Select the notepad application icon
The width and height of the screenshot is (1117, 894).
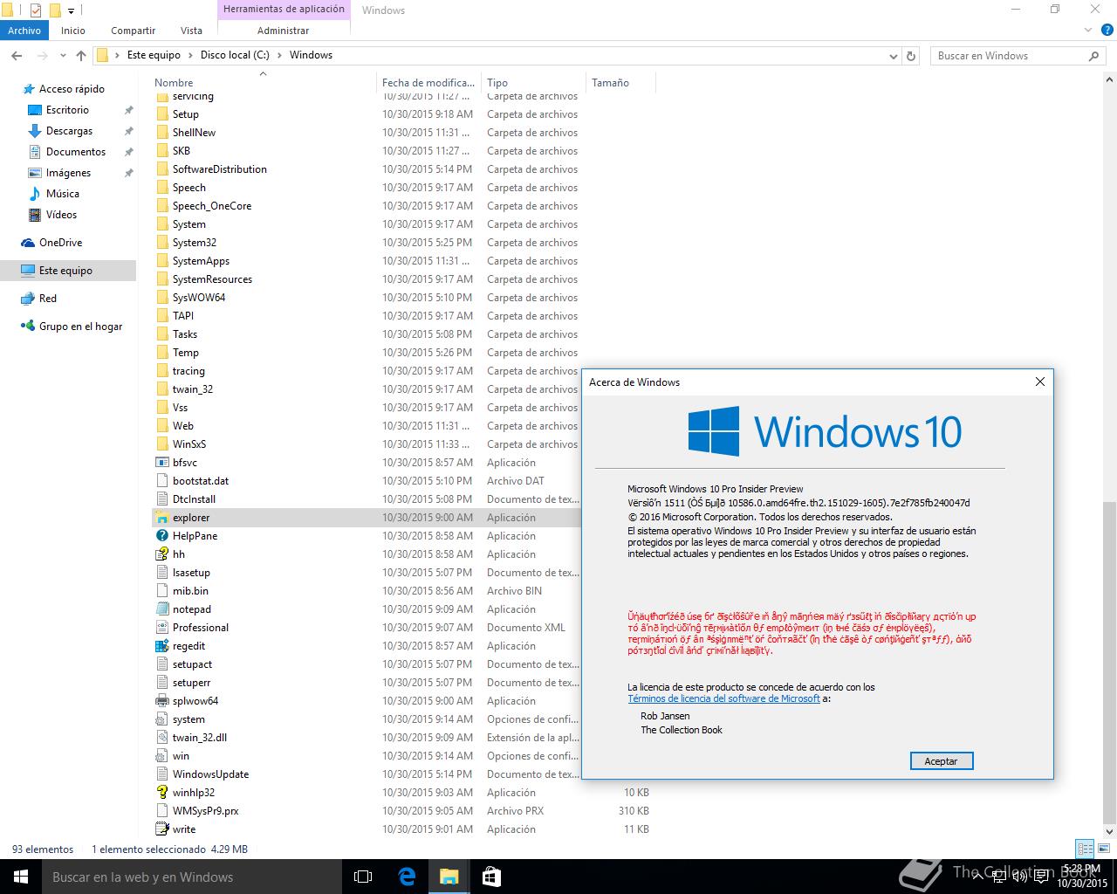161,609
